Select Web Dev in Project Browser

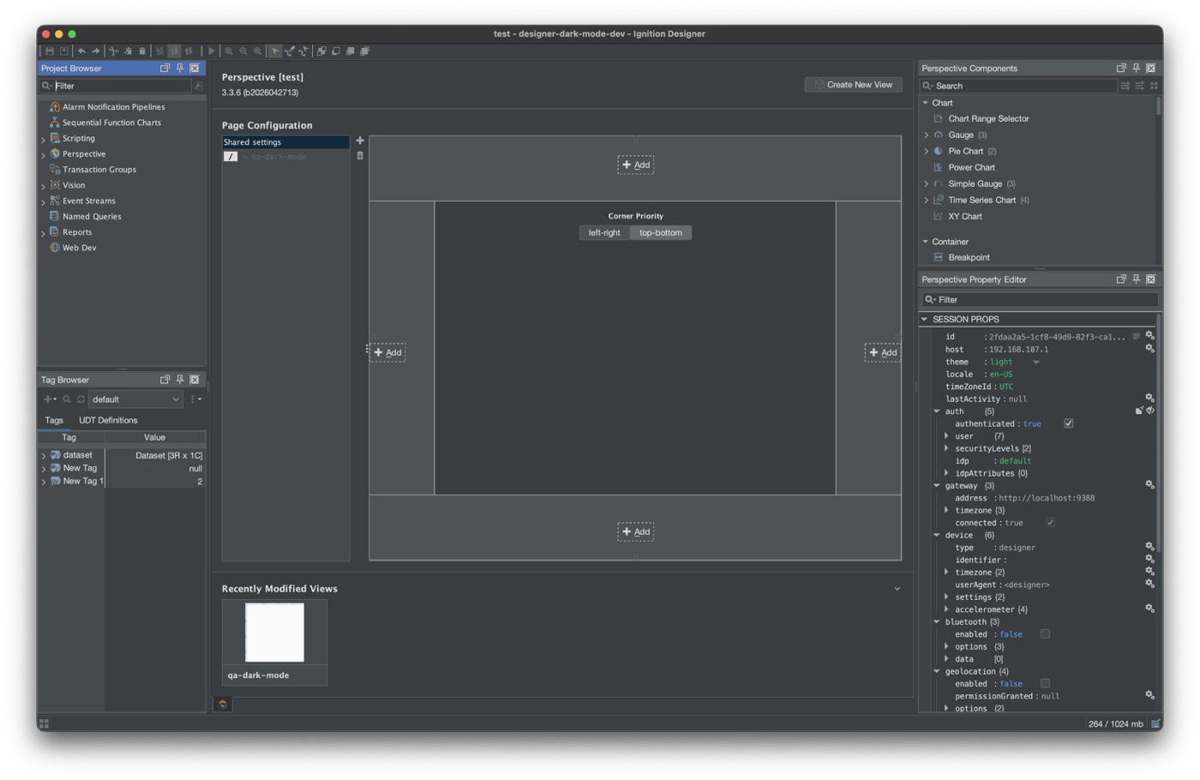point(79,248)
